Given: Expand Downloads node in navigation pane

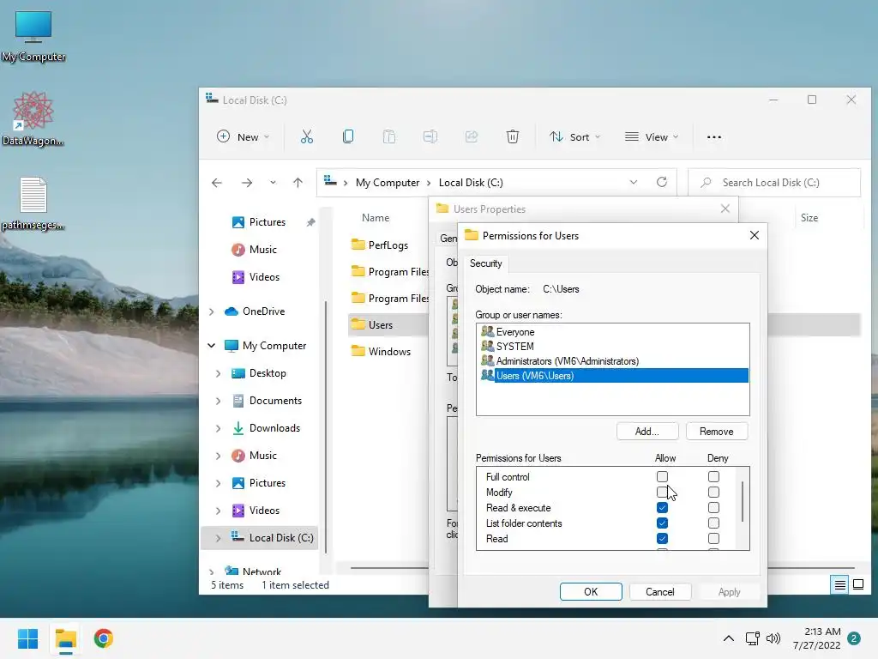Looking at the screenshot, I should click(x=219, y=428).
